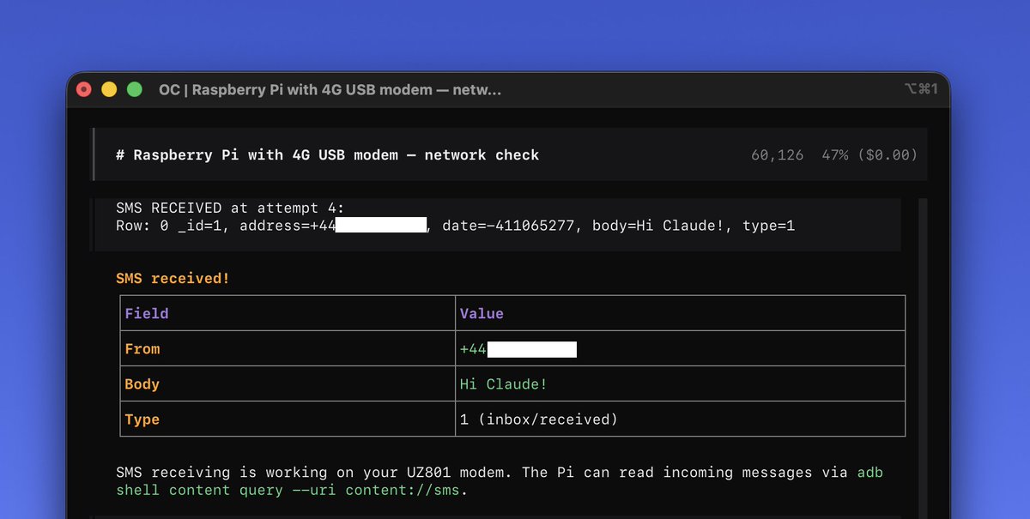Click the 'Type' table cell
This screenshot has height=519, width=1030.
[142, 419]
